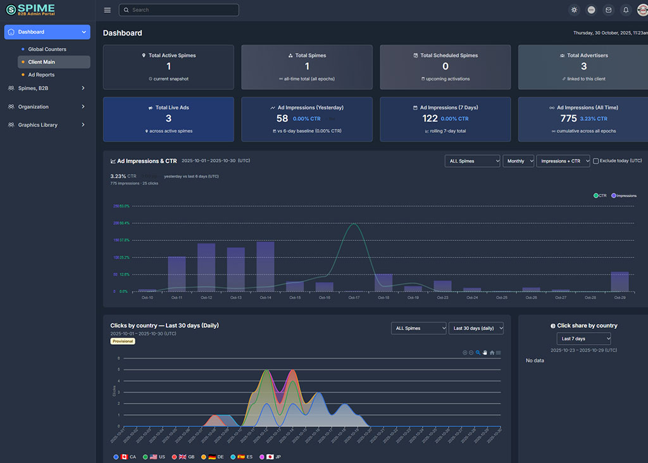Screen dimensions: 648x463
Task: Toggle the CTR legend entry
Action: coord(599,195)
